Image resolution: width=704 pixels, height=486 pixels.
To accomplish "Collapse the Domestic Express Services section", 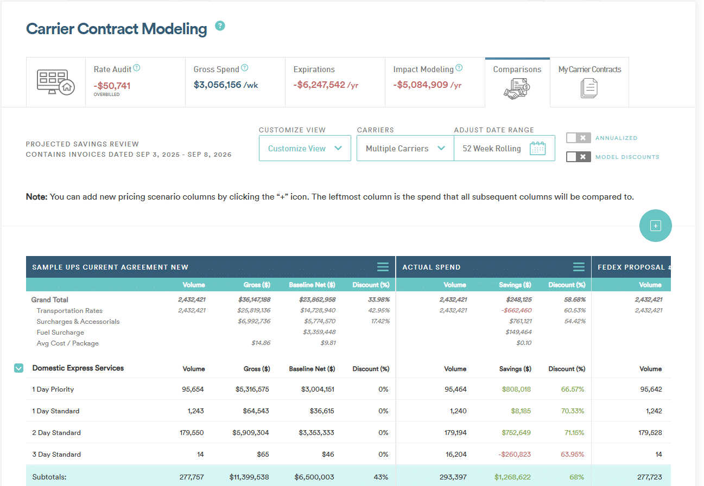I will [18, 368].
